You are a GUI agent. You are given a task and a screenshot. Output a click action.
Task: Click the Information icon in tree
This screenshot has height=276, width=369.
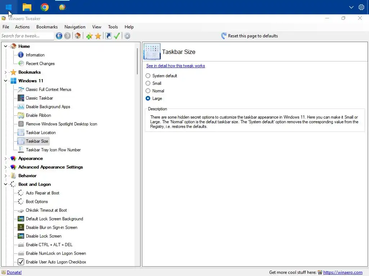tap(21, 55)
